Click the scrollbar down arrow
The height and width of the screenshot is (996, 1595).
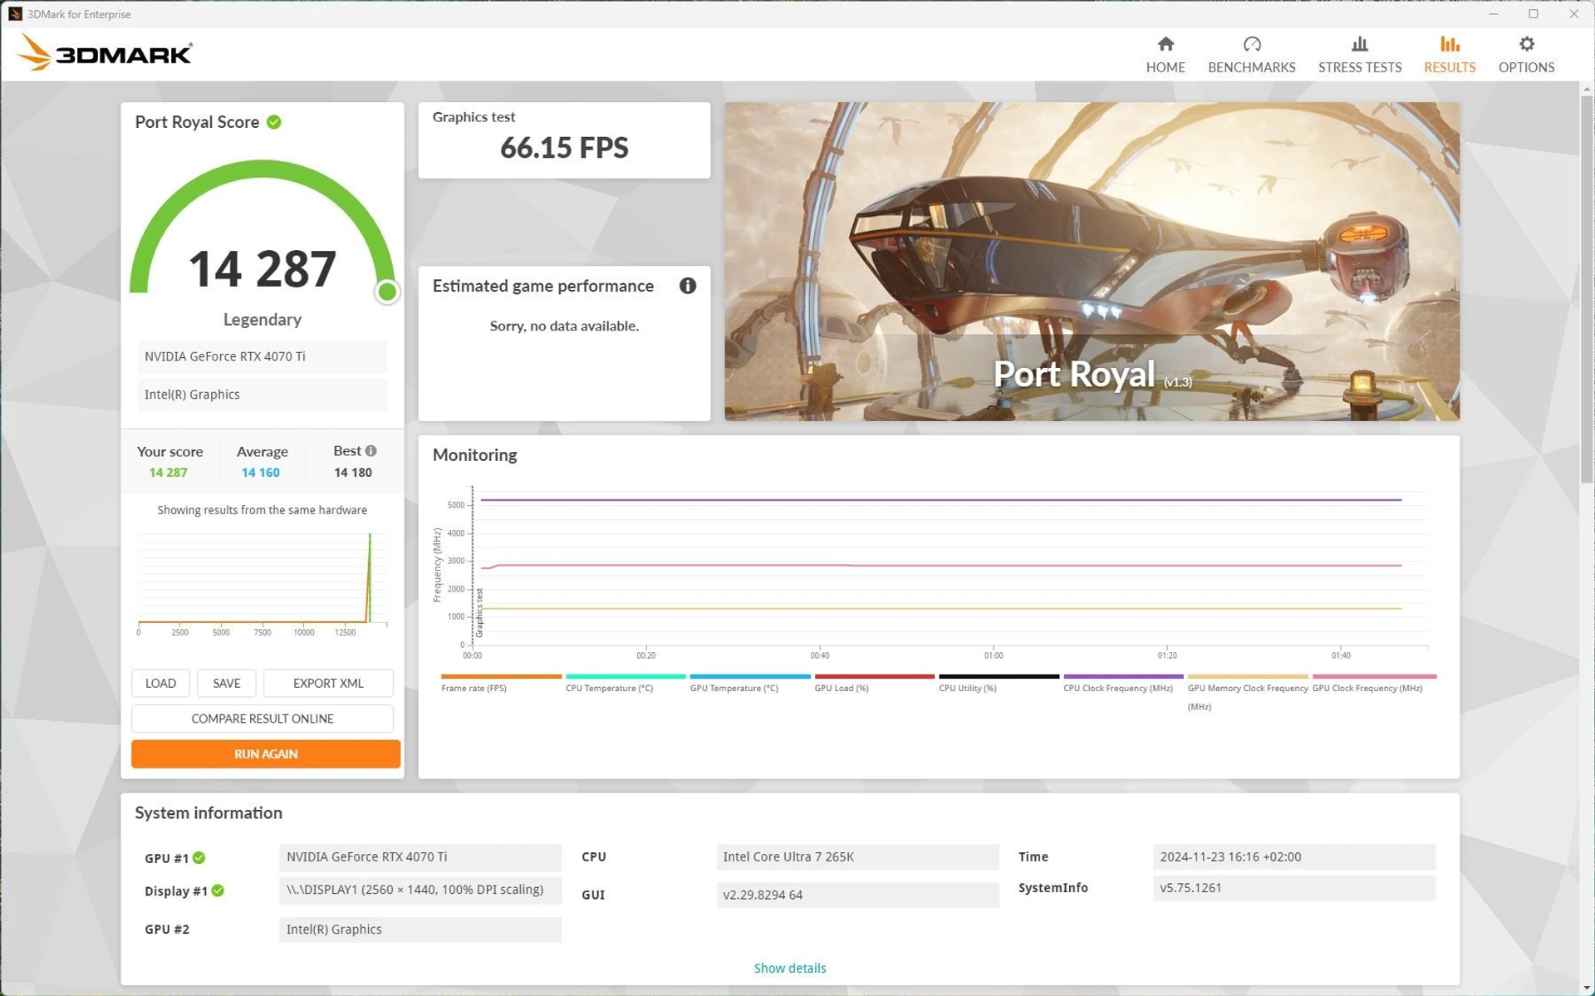(x=1586, y=988)
